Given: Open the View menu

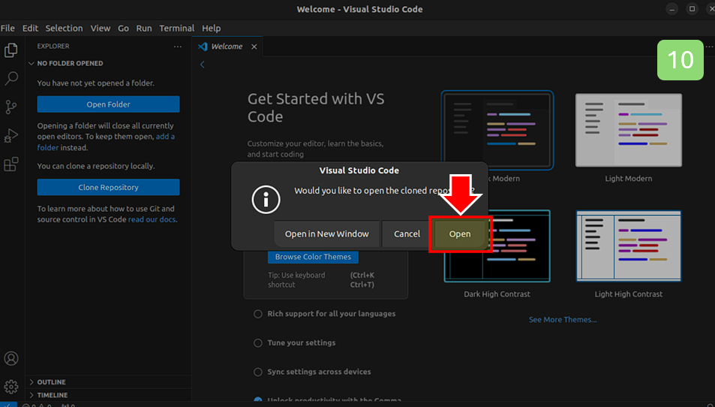Looking at the screenshot, I should pos(101,29).
